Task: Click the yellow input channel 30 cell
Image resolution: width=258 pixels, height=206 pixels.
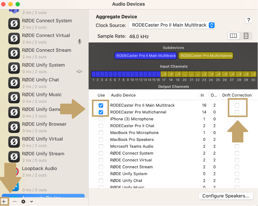Action: 253,74
